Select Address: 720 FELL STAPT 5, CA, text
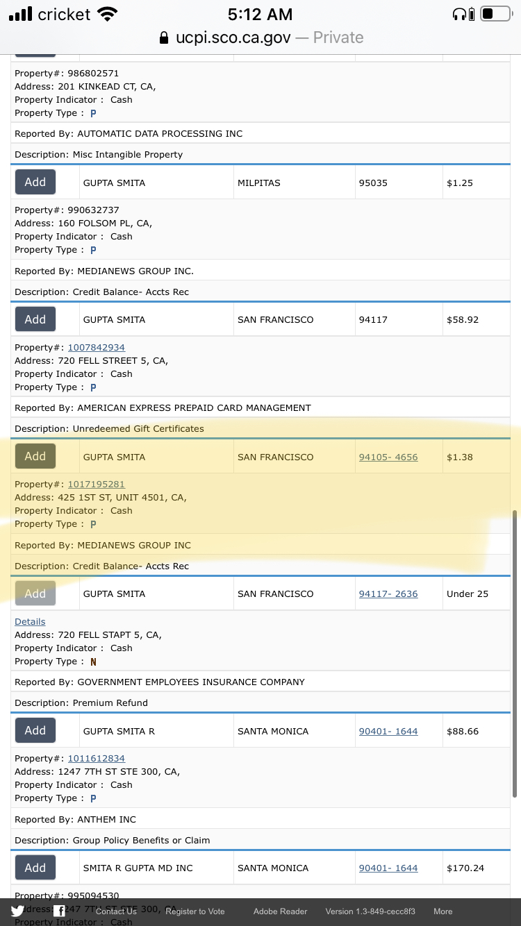This screenshot has height=926, width=521. tap(88, 635)
